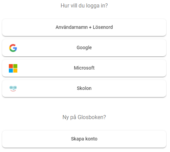Click the Skolon smiling face icon
170x152 pixels.
(13, 89)
